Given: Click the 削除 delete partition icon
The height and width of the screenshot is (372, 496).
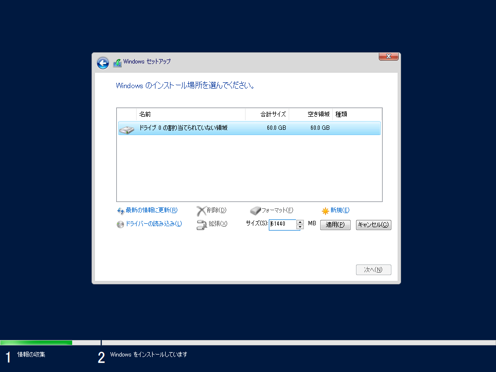Looking at the screenshot, I should (x=202, y=210).
